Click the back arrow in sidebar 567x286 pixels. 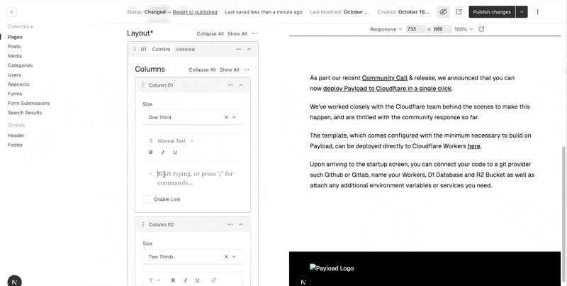(x=12, y=12)
